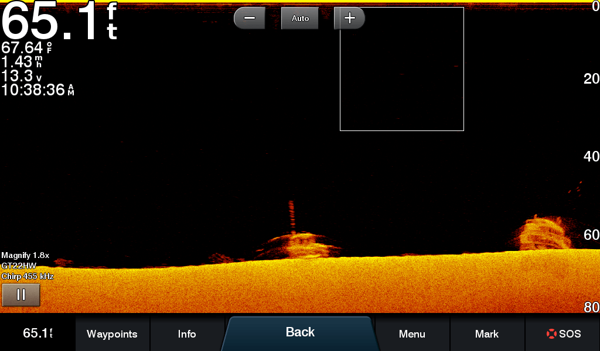Tap the SOS lifebuoy button

[x=562, y=334]
